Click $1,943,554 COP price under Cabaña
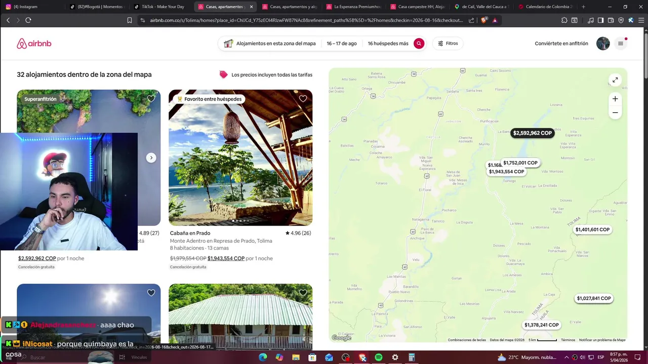Viewport: 648px width, 364px height. click(226, 258)
